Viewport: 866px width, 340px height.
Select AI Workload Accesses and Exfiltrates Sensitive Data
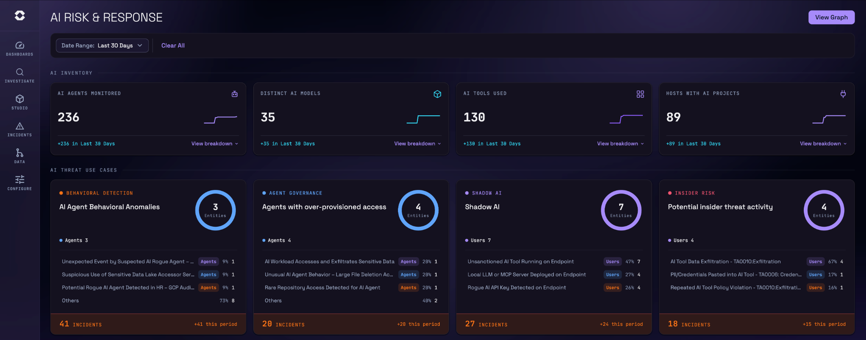(x=351, y=262)
